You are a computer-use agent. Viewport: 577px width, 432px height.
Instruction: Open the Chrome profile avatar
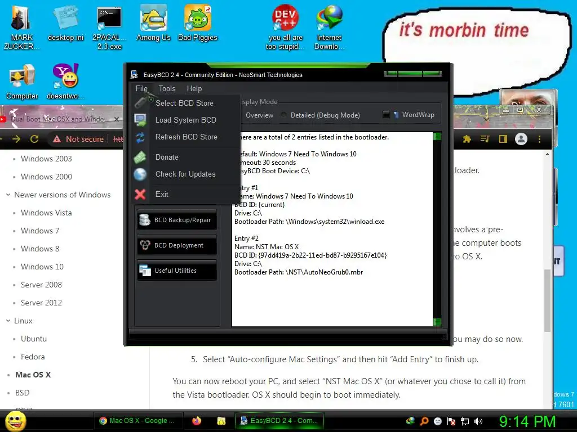click(521, 139)
